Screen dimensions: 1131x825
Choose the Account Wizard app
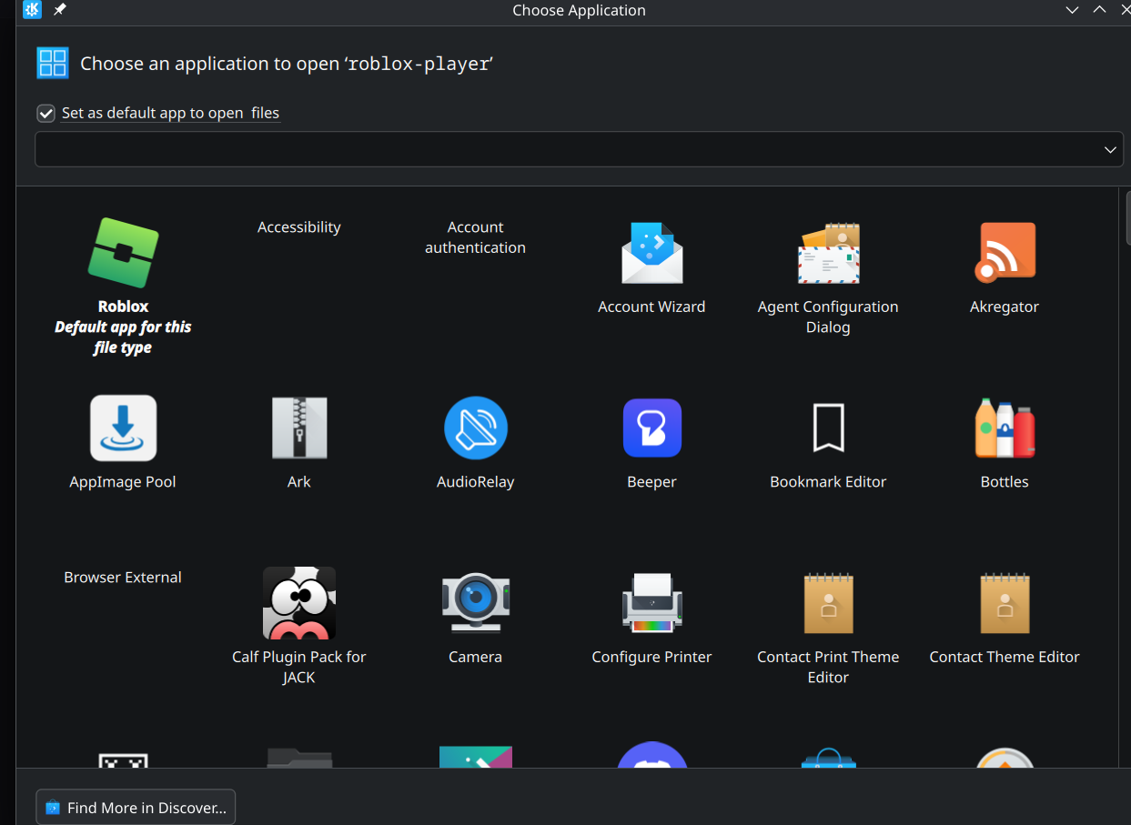(x=651, y=253)
